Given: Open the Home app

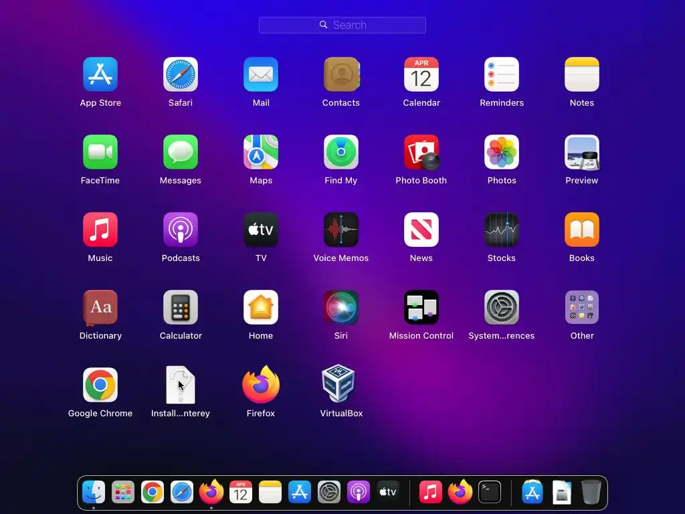Looking at the screenshot, I should coord(261,307).
